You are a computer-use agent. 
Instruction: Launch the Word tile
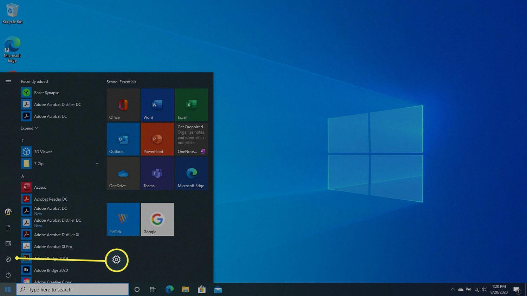tap(157, 105)
